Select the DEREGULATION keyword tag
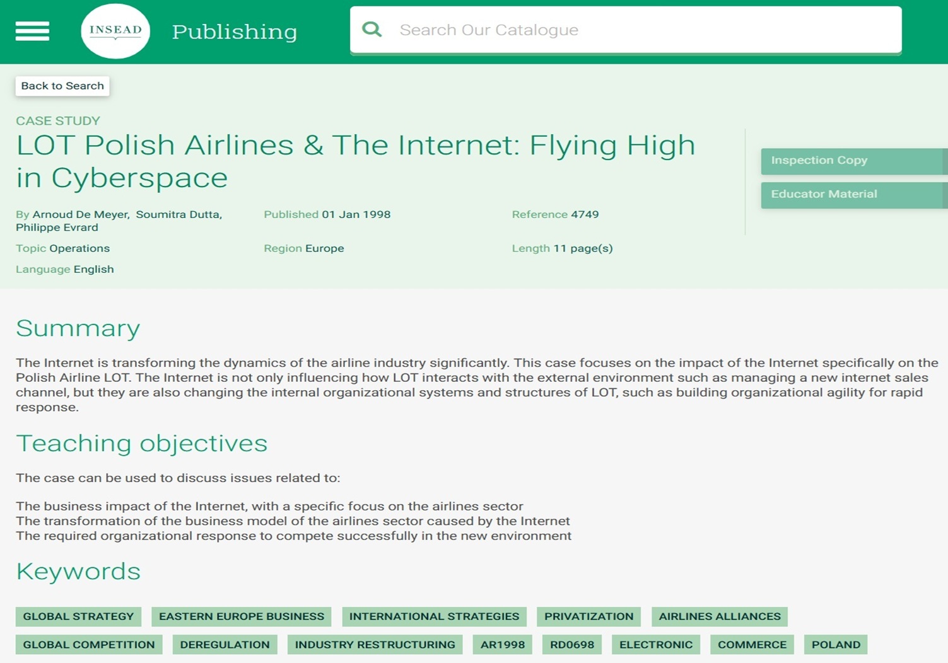Screen dimensions: 948x663 pos(225,645)
